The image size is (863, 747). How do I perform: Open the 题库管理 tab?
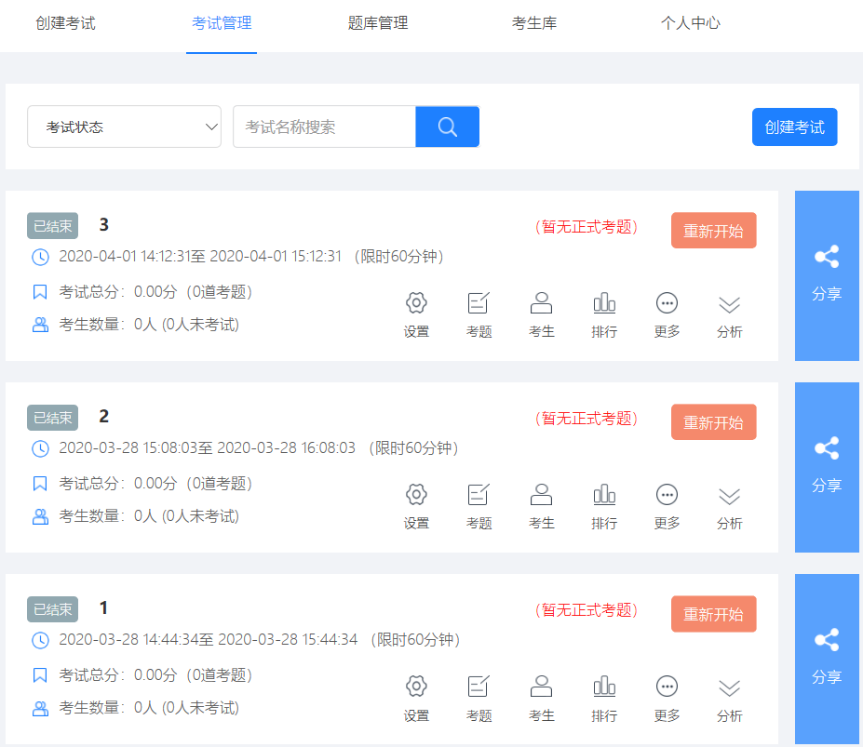pyautogui.click(x=378, y=23)
